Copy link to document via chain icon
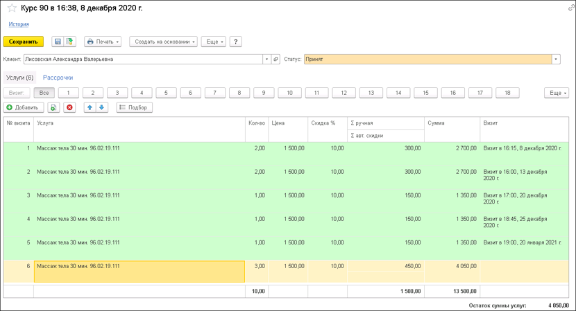 [x=571, y=8]
